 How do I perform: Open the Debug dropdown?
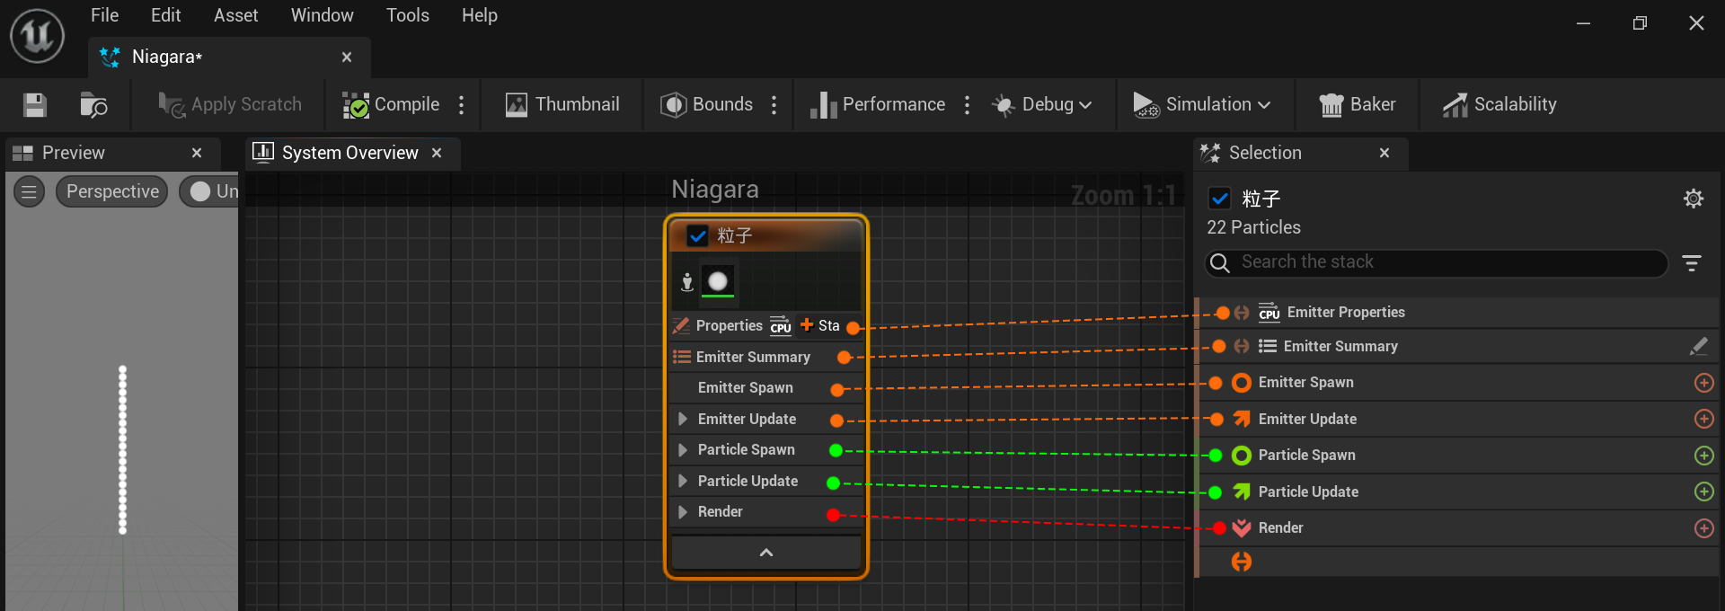[x=1042, y=104]
